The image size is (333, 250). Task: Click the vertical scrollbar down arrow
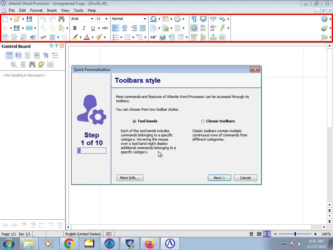coord(329,205)
